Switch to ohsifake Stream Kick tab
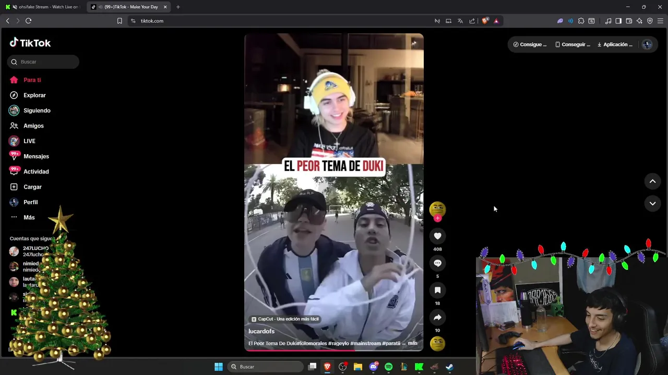 tap(44, 7)
